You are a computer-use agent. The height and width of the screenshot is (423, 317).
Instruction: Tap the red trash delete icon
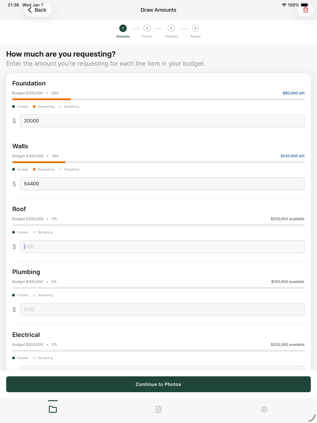point(305,10)
